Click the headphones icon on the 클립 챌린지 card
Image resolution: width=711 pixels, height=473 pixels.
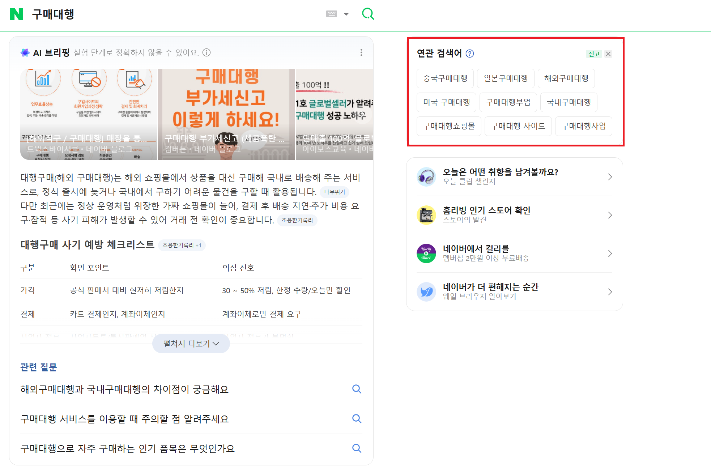(x=426, y=177)
